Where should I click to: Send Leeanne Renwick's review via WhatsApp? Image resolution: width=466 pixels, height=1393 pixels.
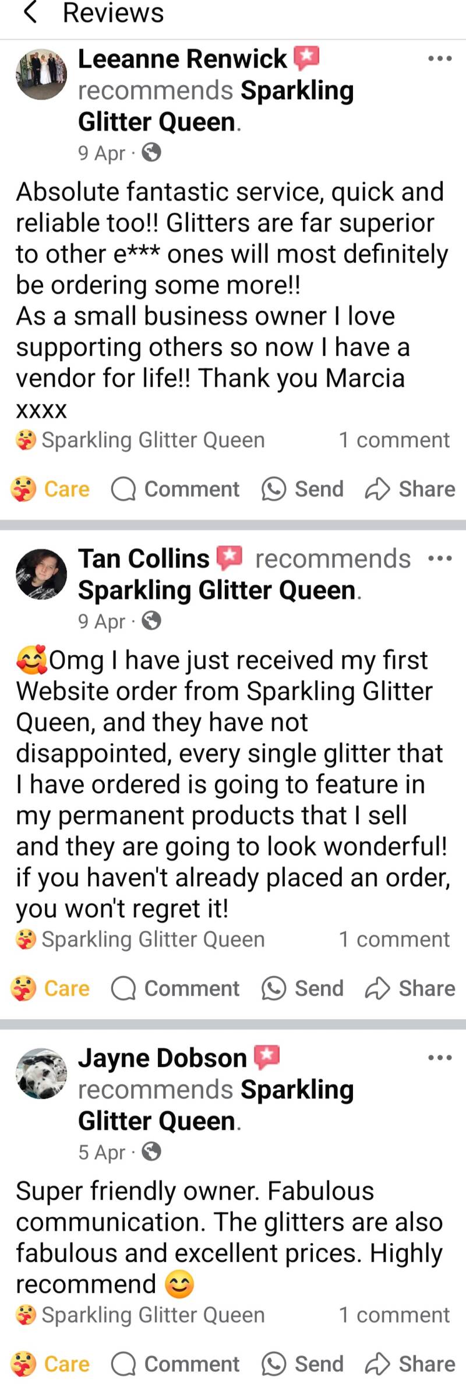[303, 489]
